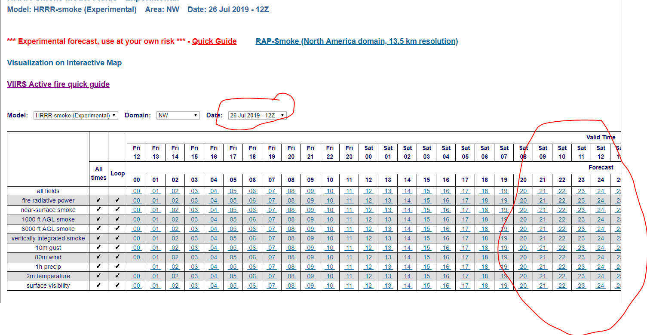Expand the Model dropdown
This screenshot has width=647, height=335.
[76, 115]
